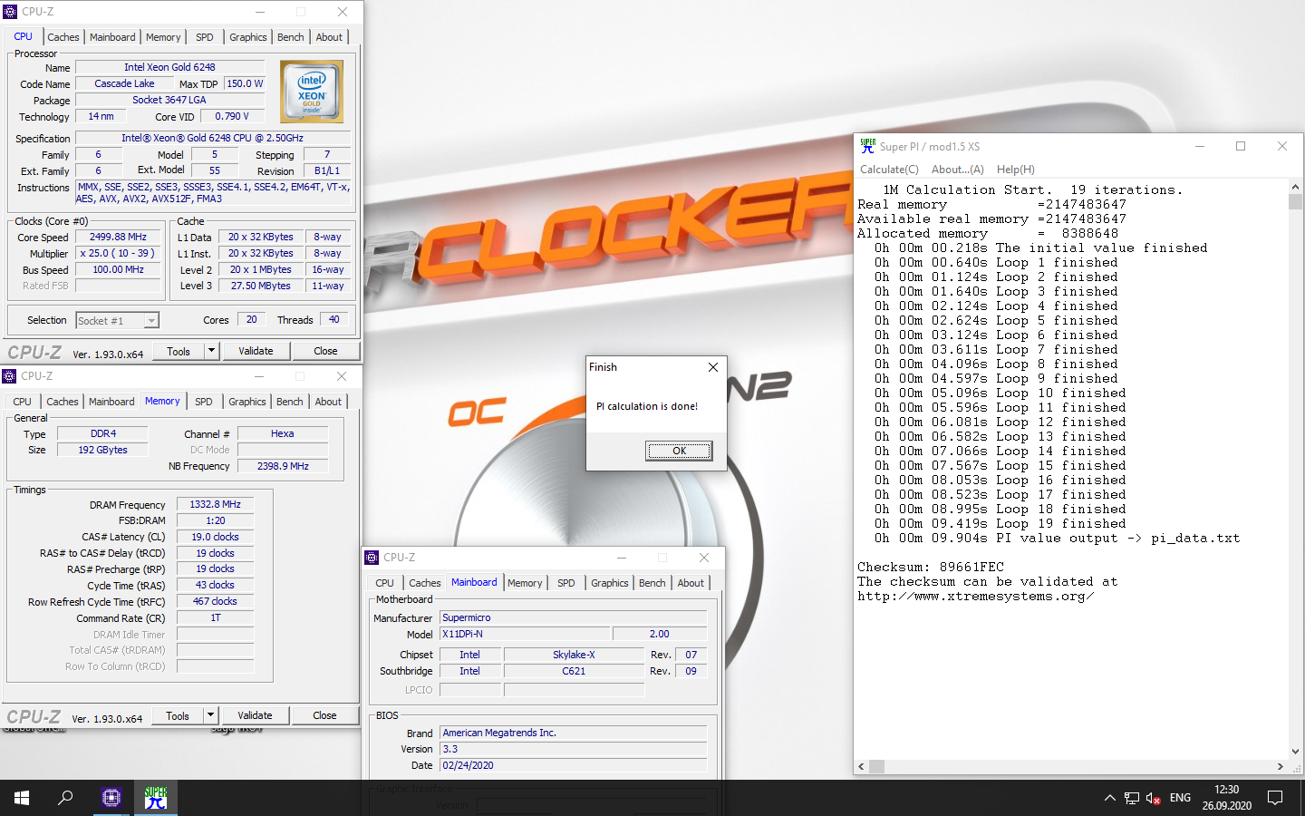Open network status tray icon
1305x816 pixels.
pyautogui.click(x=1132, y=798)
